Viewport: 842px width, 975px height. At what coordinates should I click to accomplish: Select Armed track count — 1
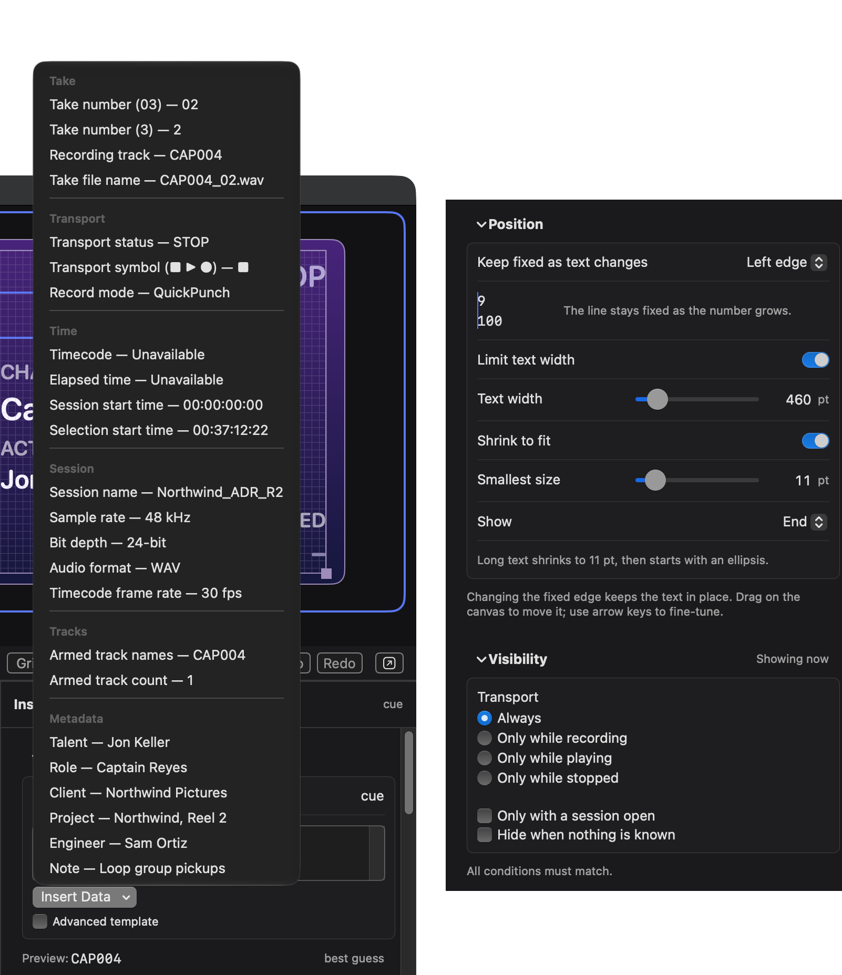(x=167, y=680)
